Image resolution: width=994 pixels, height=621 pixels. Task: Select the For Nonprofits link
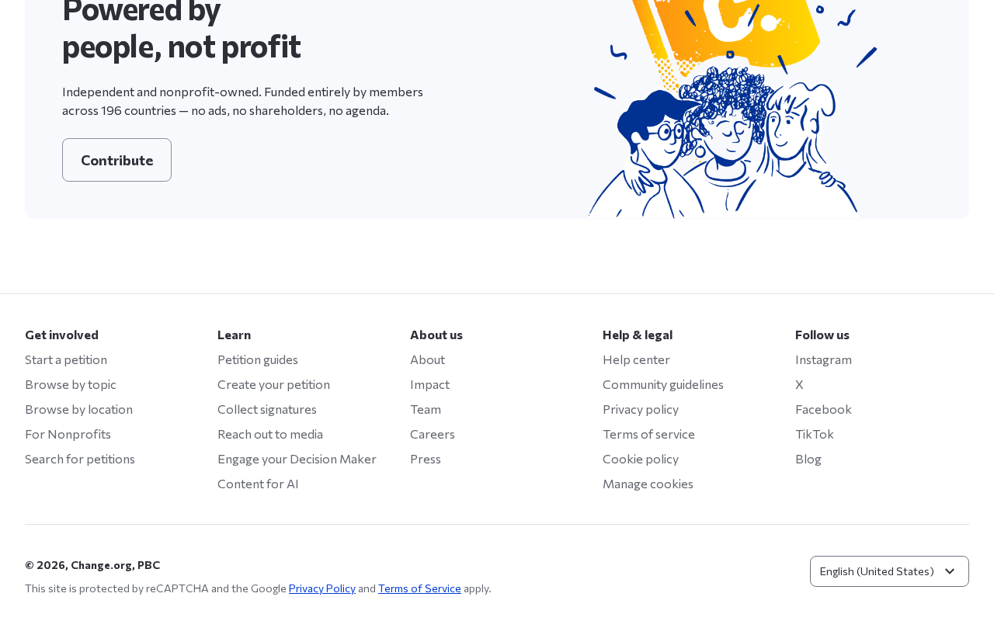68,434
